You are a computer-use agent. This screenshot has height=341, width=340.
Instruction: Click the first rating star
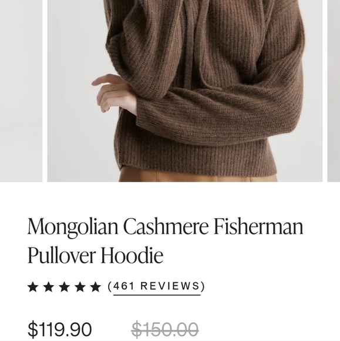click(33, 287)
